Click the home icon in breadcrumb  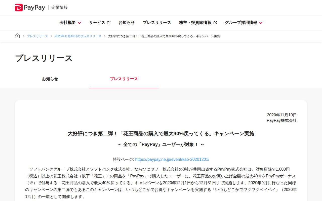18,36
